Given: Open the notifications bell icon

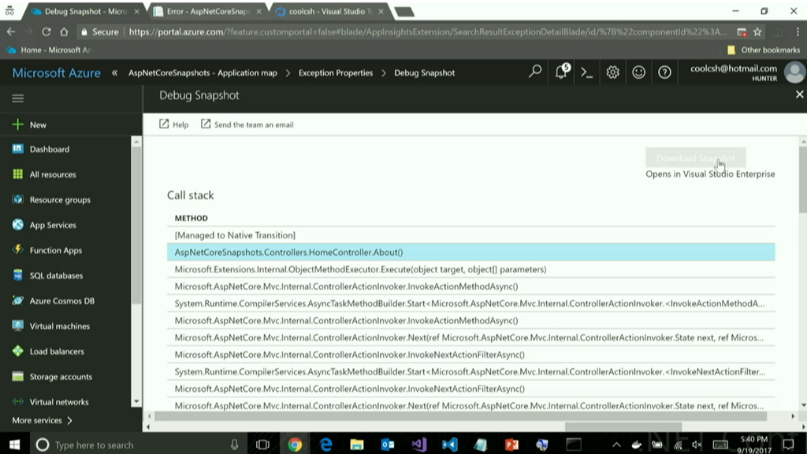Looking at the screenshot, I should [561, 72].
